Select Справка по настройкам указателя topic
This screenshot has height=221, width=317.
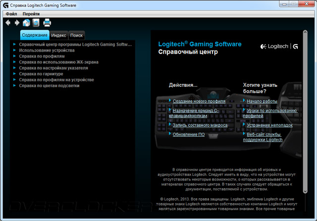[53, 68]
